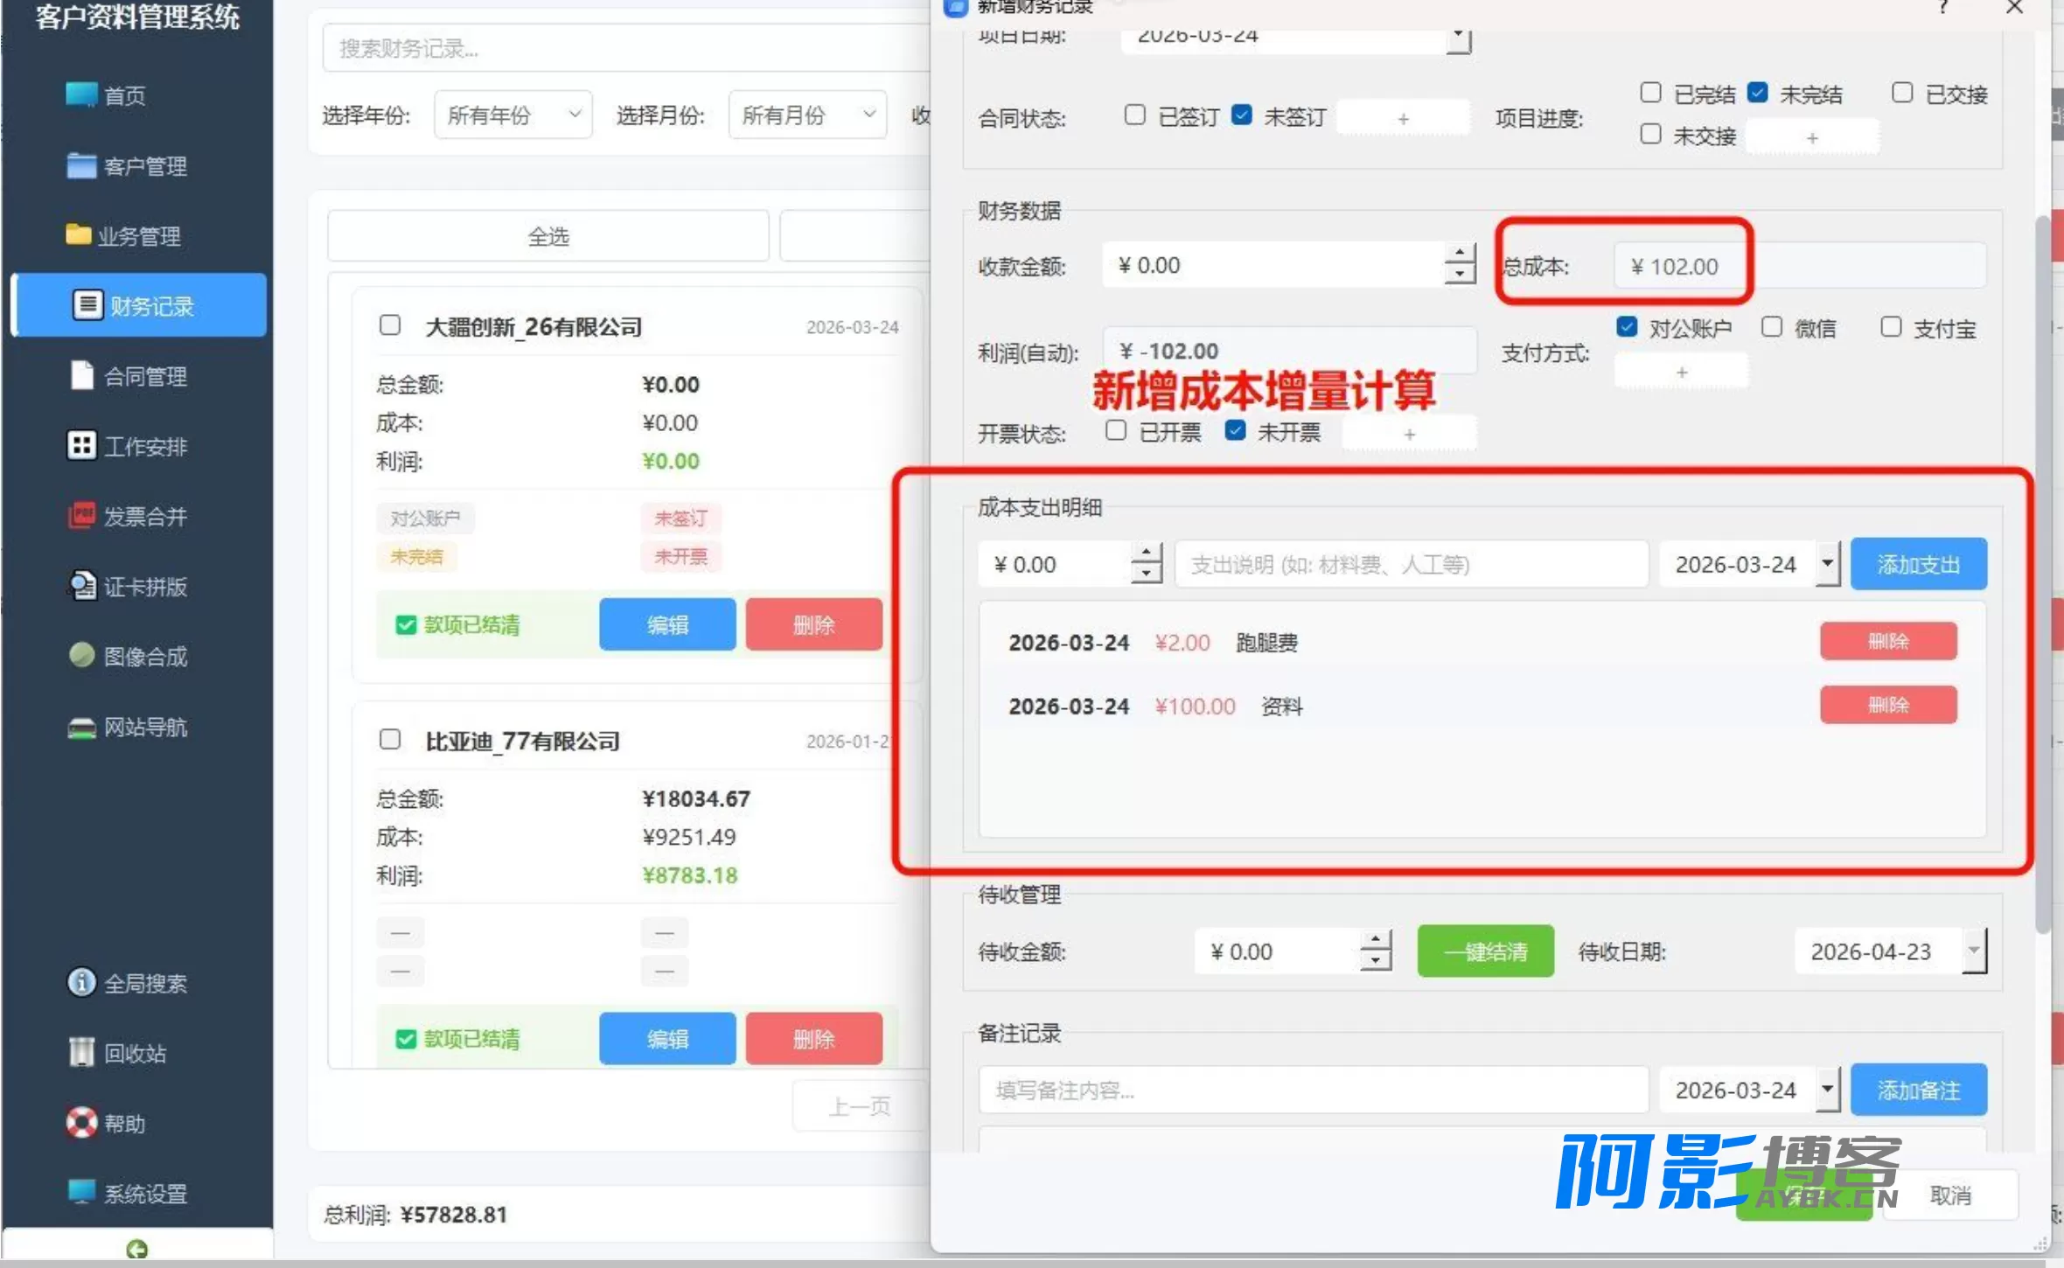Go to 合同管理 section
This screenshot has height=1268, width=2064.
[x=145, y=376]
